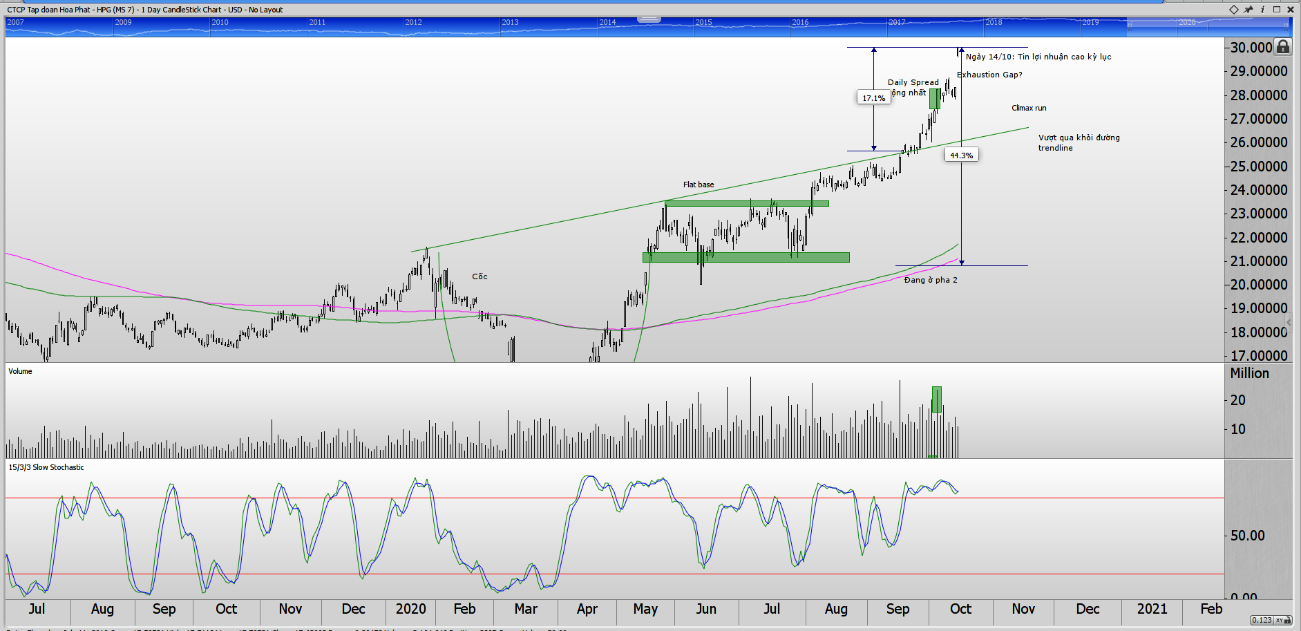Image resolution: width=1301 pixels, height=631 pixels.
Task: Maximize the chart panel
Action: click(1277, 10)
